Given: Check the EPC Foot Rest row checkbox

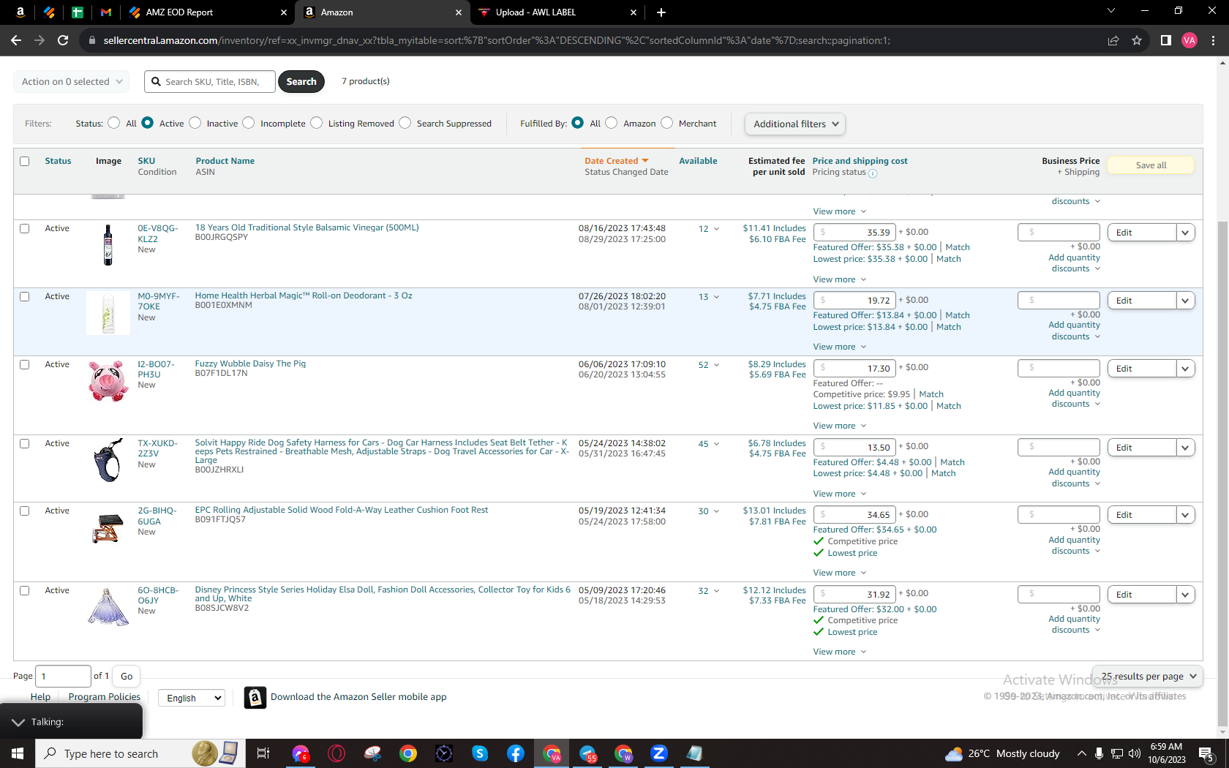Looking at the screenshot, I should click(x=25, y=511).
